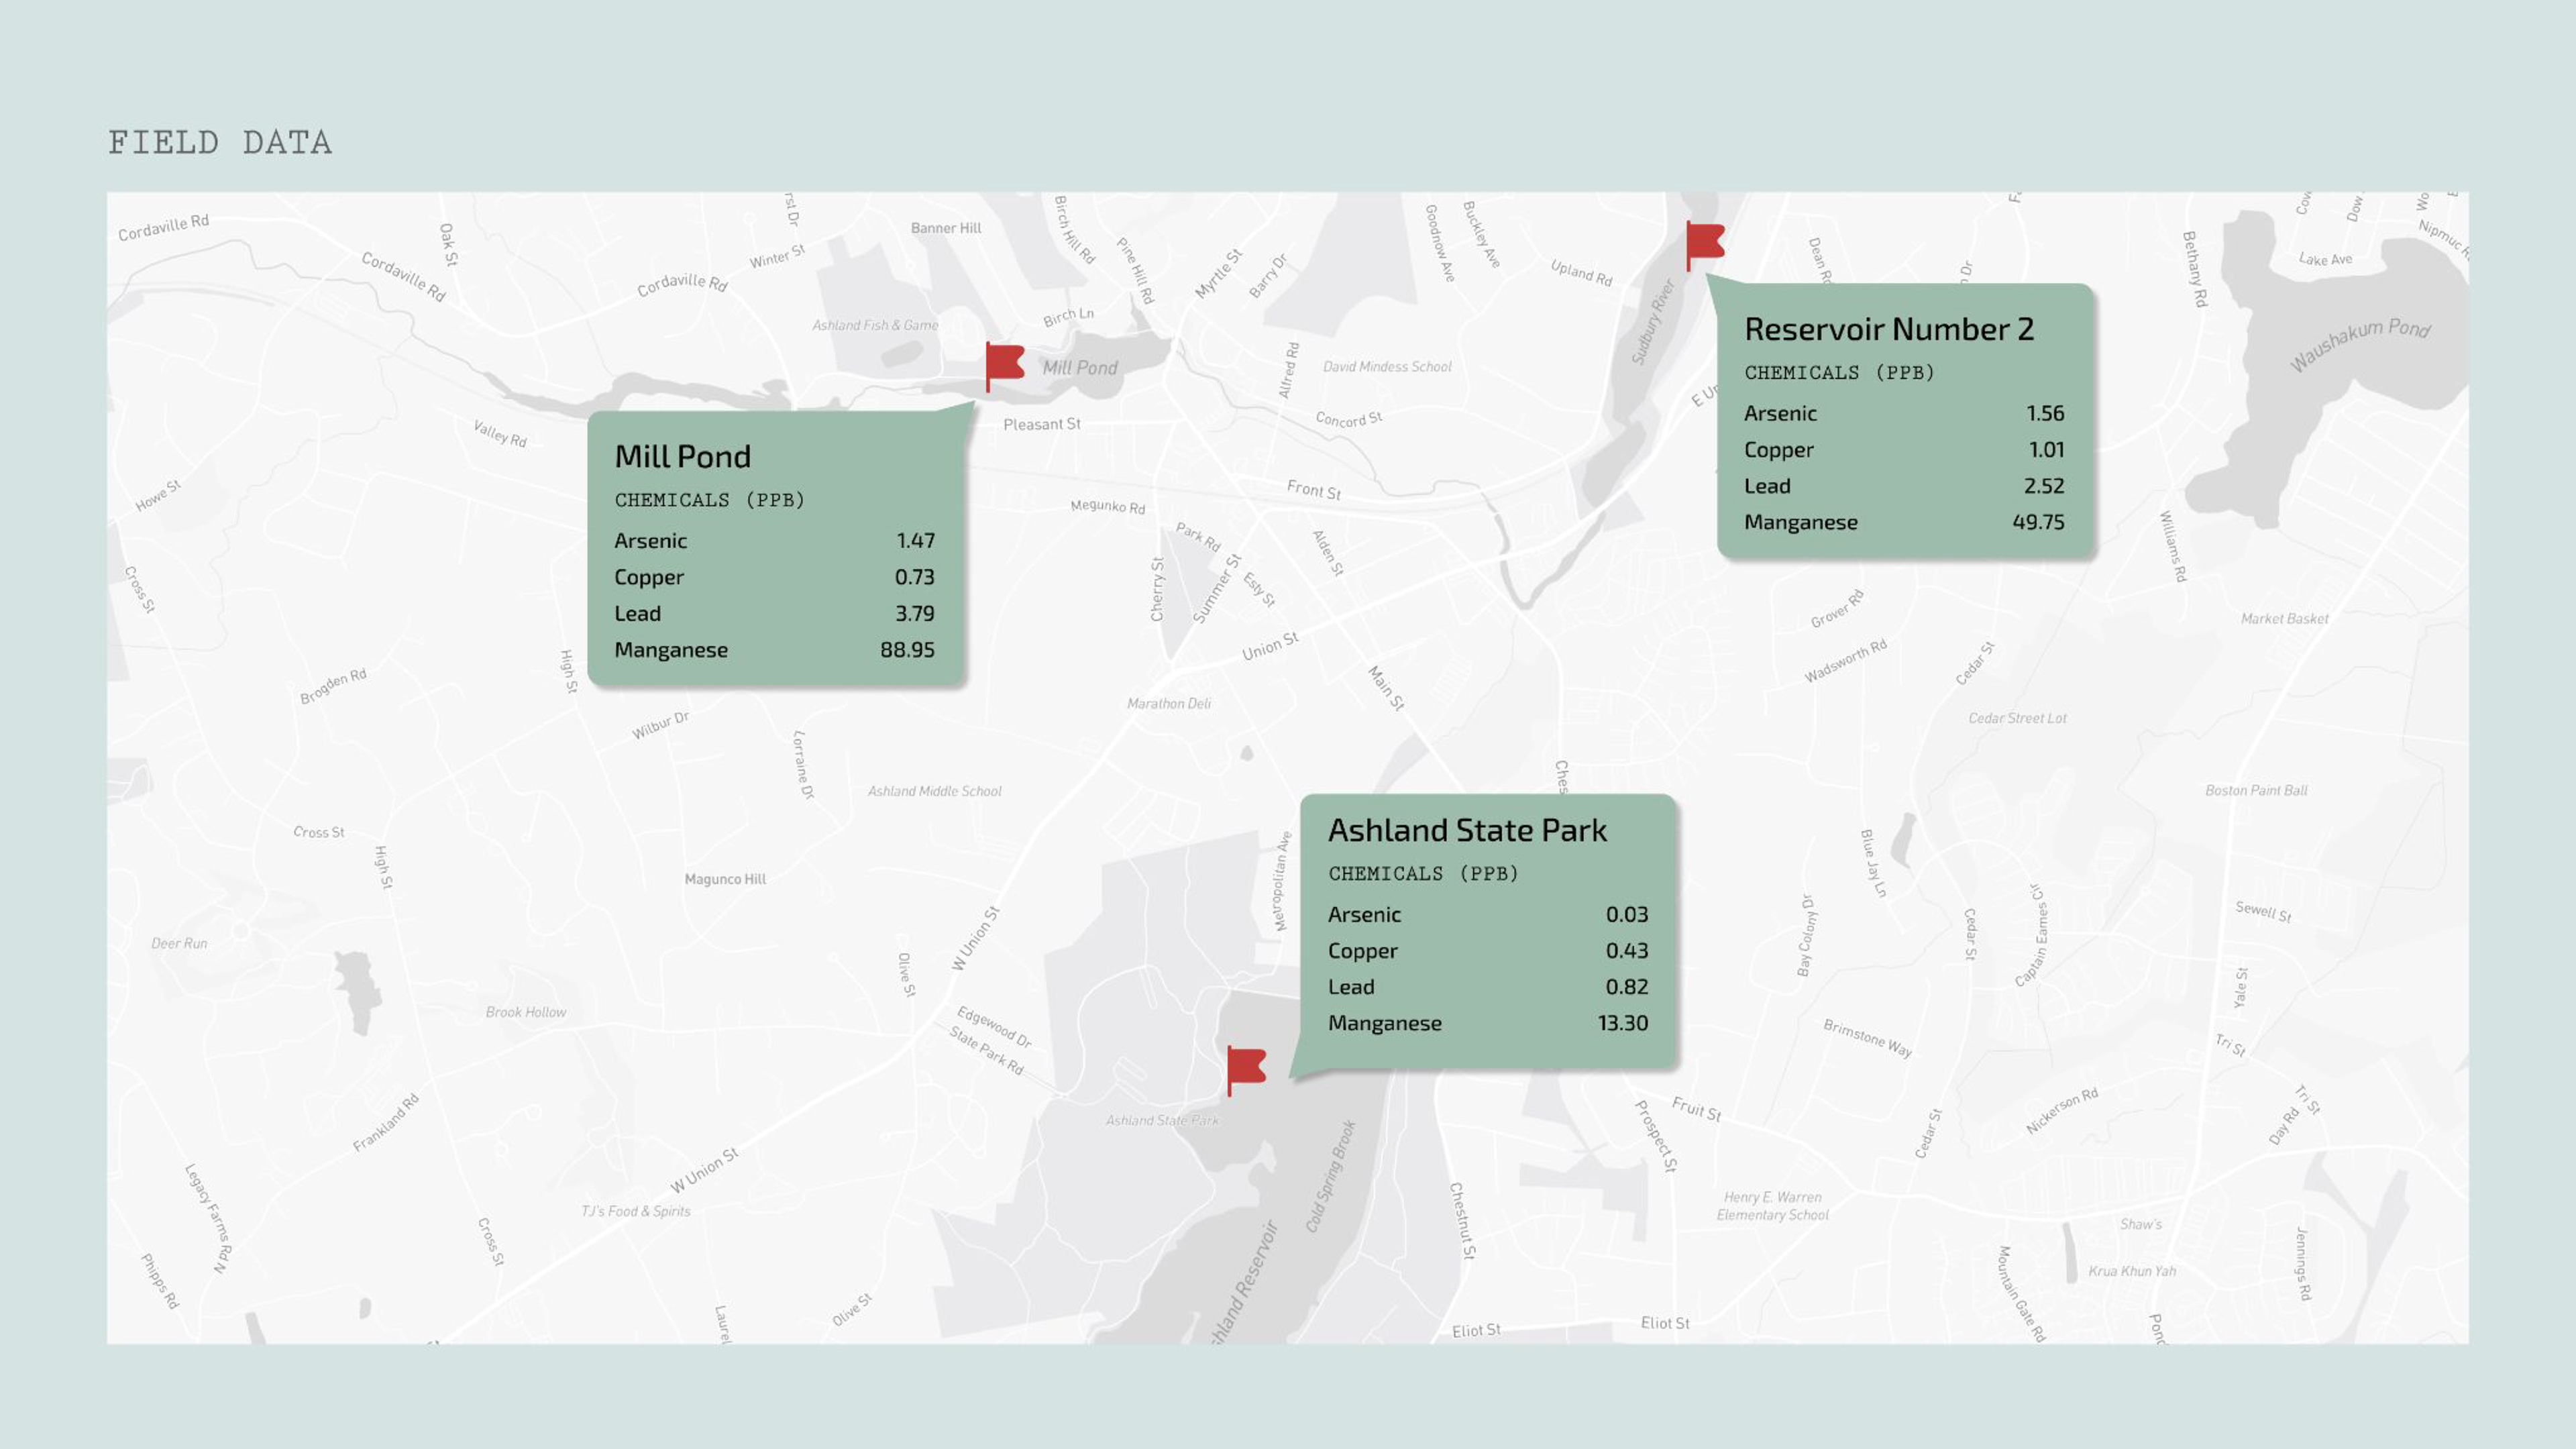Image resolution: width=2576 pixels, height=1449 pixels.
Task: Click the Market Basket map label
Action: (x=2284, y=619)
